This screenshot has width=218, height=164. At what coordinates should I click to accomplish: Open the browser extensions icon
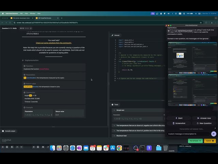[206, 23]
